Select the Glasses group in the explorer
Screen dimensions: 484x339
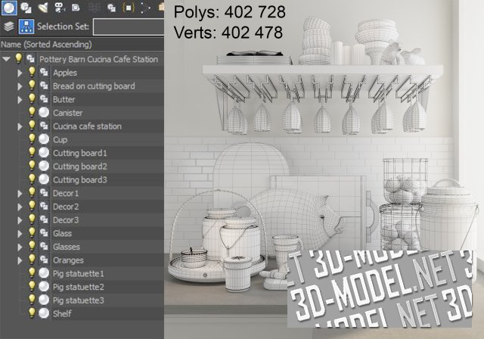click(67, 247)
